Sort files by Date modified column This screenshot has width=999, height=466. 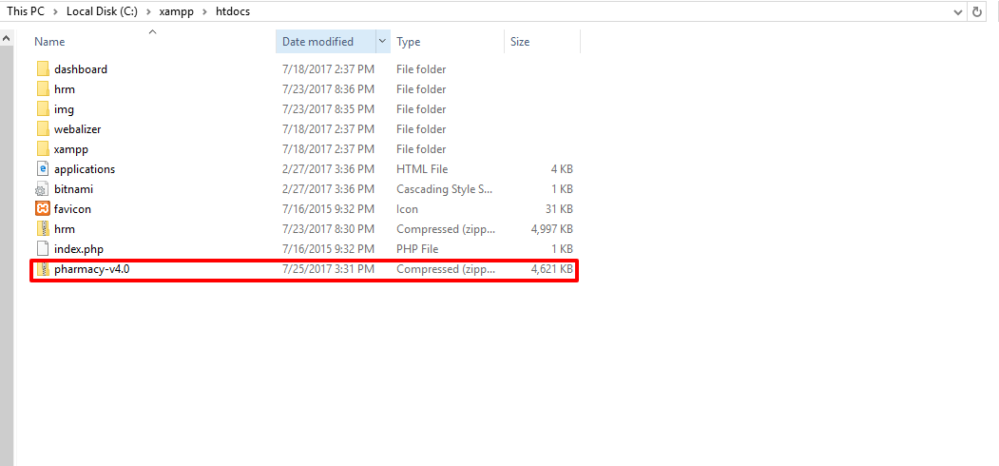pyautogui.click(x=317, y=42)
